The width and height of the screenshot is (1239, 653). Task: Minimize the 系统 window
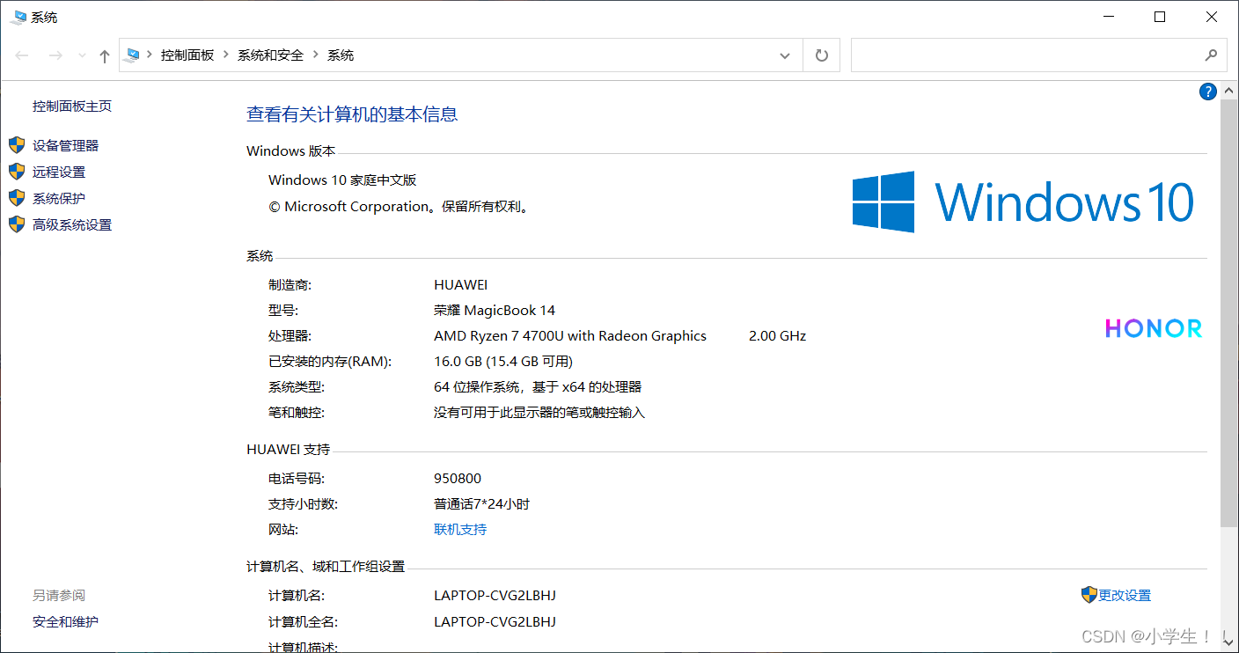tap(1109, 17)
